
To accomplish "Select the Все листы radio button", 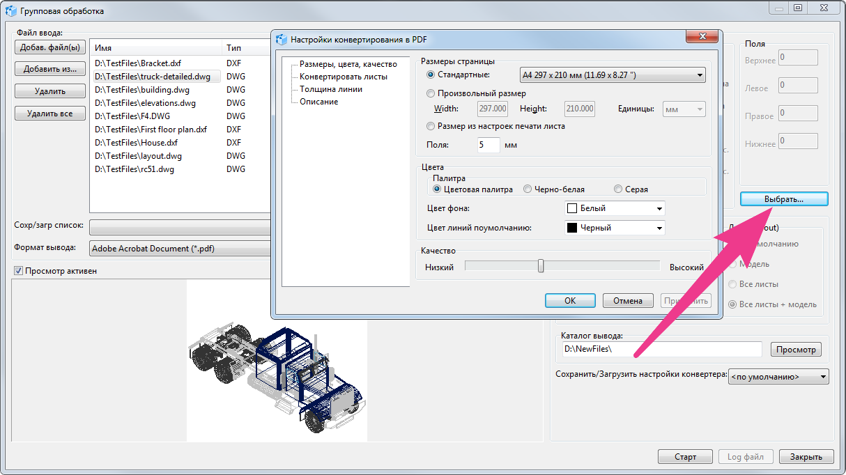I will tap(732, 284).
